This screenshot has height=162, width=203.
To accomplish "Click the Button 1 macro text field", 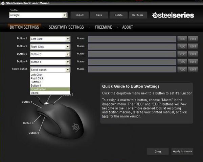I will (x=132, y=39).
